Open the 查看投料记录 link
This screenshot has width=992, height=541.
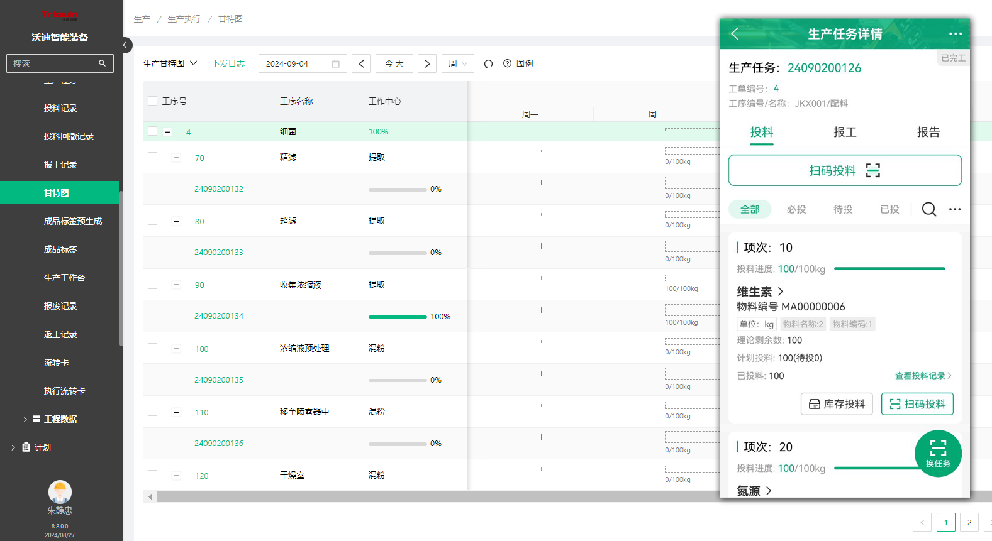923,376
